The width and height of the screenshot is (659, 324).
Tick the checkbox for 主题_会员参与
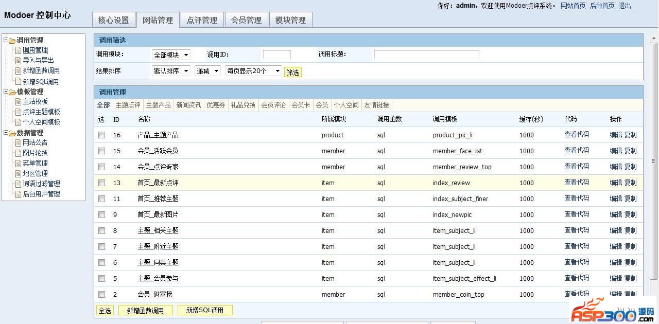[x=102, y=279]
